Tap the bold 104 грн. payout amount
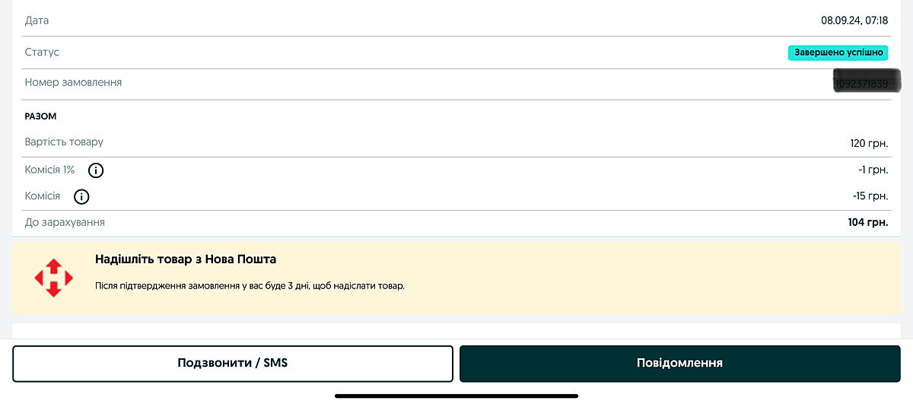Image resolution: width=913 pixels, height=404 pixels. point(867,222)
